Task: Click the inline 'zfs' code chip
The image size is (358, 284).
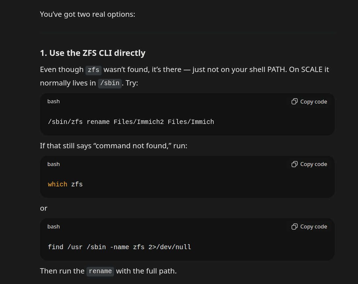Action: click(x=93, y=70)
